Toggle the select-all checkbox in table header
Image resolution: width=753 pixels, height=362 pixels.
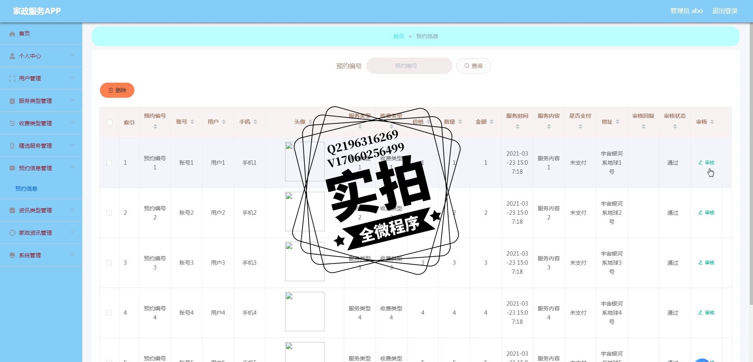pos(110,123)
